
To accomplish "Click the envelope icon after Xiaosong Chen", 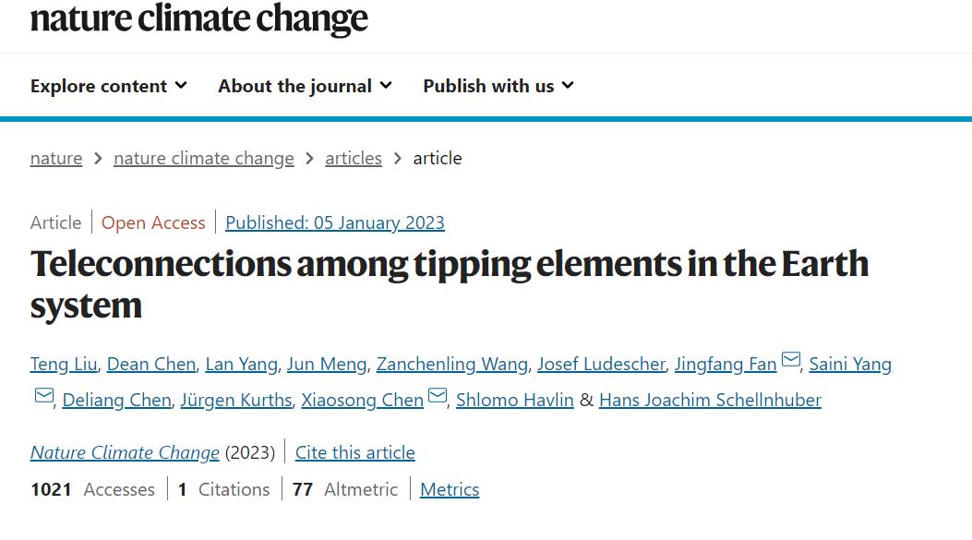I will point(438,396).
